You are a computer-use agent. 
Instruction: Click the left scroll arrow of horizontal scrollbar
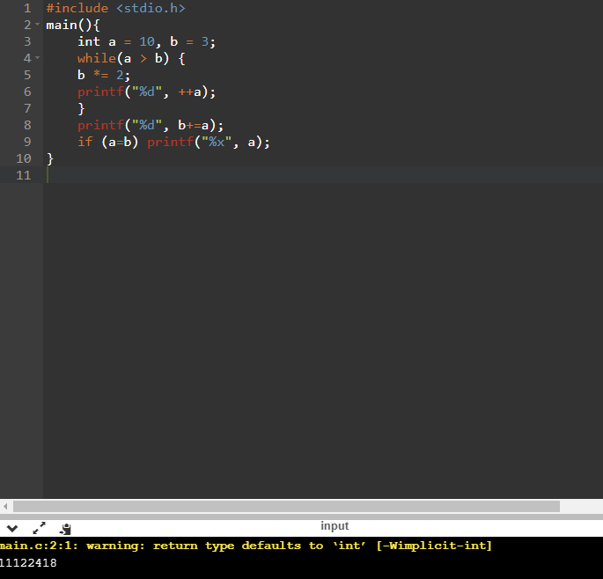(x=5, y=506)
